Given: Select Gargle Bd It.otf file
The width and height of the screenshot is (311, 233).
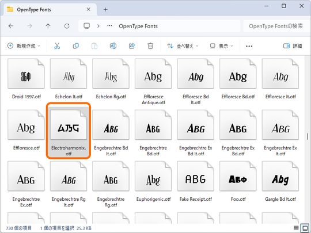Looking at the screenshot, I should [x=280, y=181].
